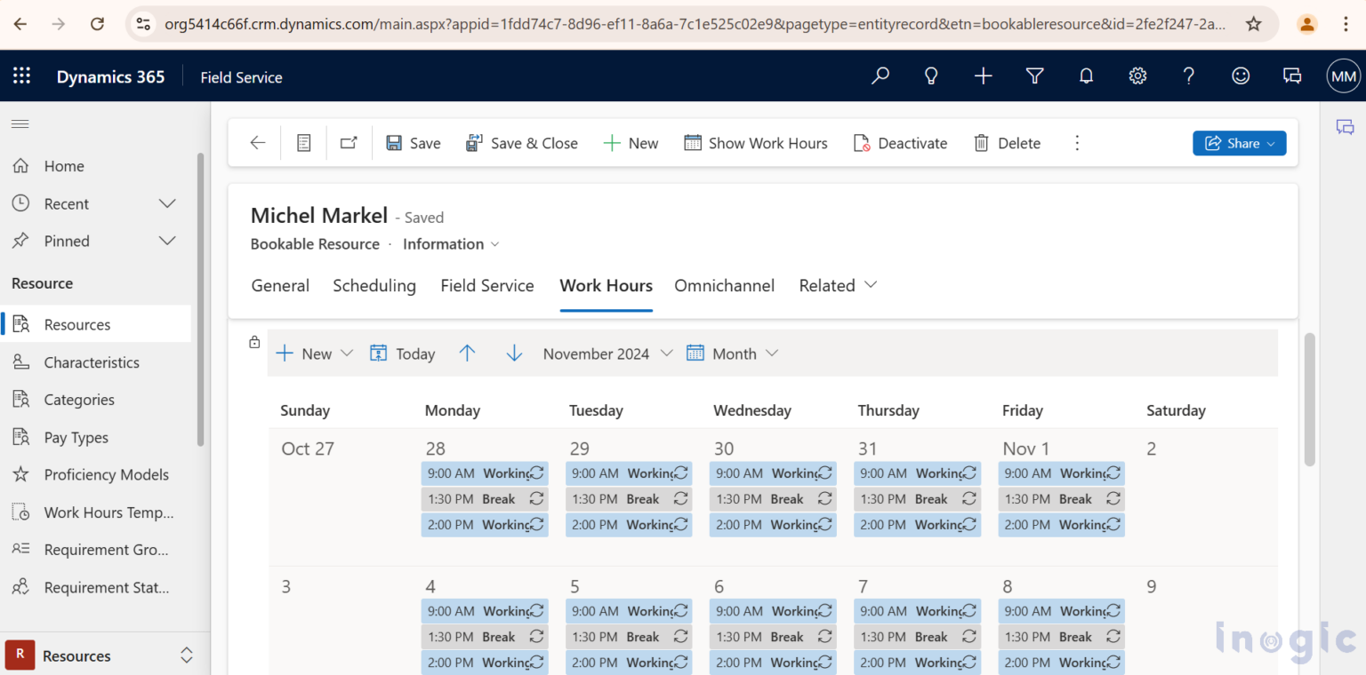Open the November 2024 date dropdown

coord(667,353)
